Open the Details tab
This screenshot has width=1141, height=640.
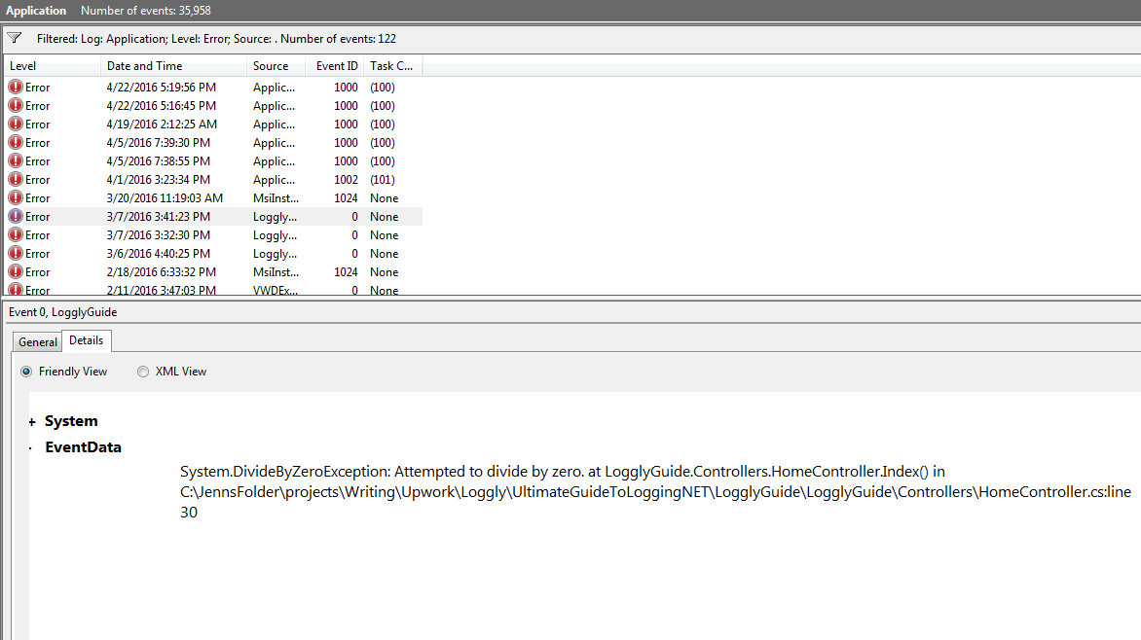click(87, 340)
